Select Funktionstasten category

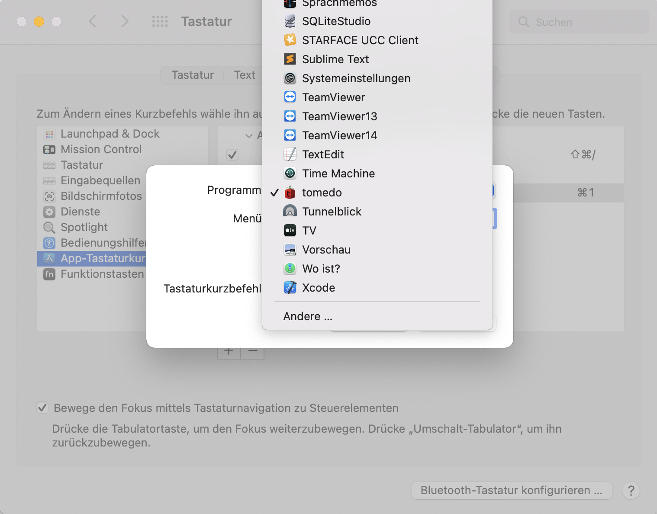point(92,274)
